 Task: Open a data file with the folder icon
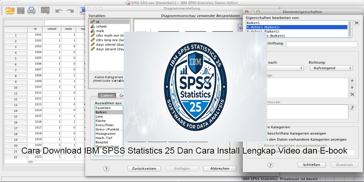tap(10, 11)
